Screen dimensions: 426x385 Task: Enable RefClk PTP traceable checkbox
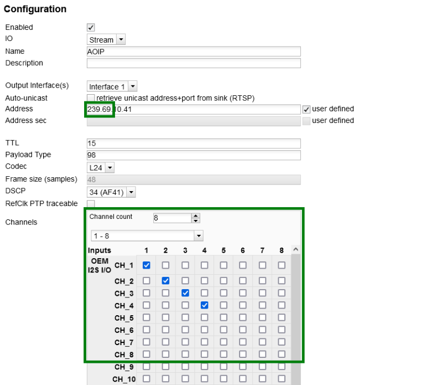pos(91,203)
